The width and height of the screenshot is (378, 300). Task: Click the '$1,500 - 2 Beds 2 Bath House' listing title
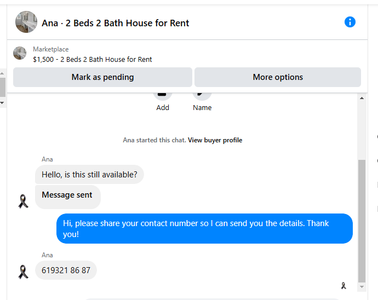click(x=93, y=59)
